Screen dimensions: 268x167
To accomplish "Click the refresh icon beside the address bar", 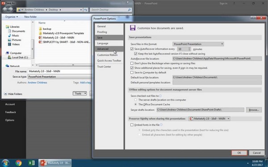I will [86, 10].
